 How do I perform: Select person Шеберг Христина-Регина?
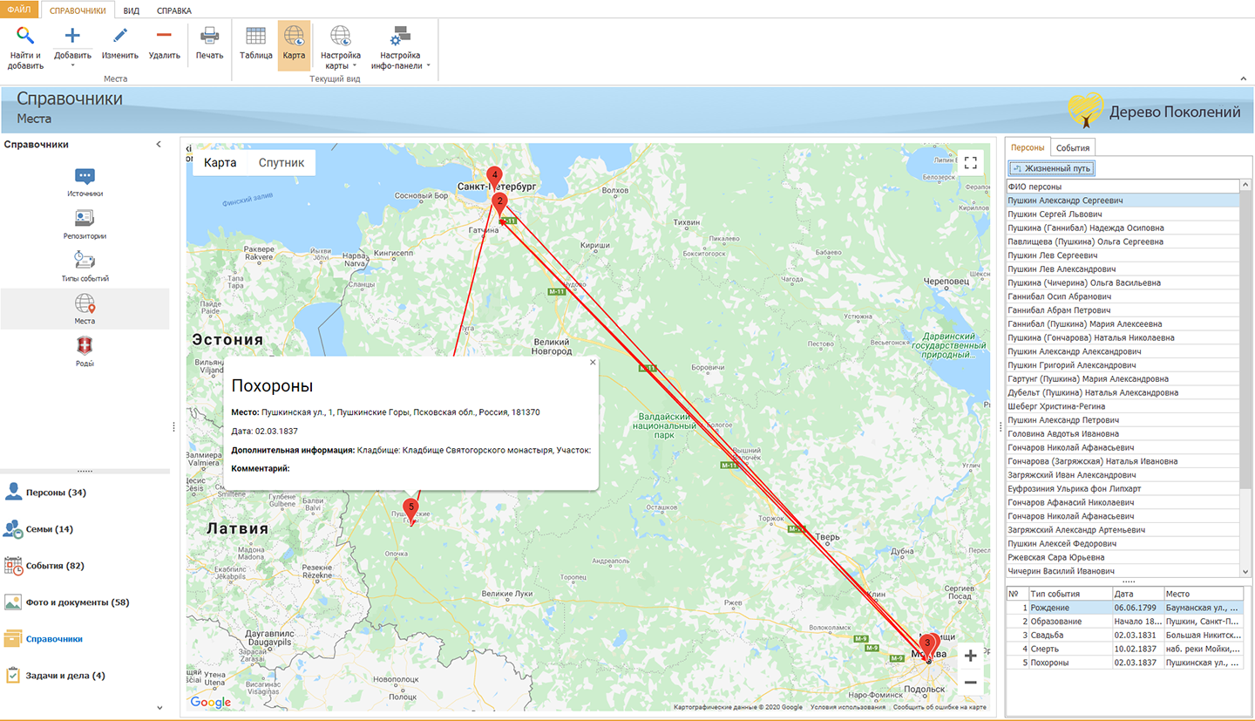tap(1122, 406)
